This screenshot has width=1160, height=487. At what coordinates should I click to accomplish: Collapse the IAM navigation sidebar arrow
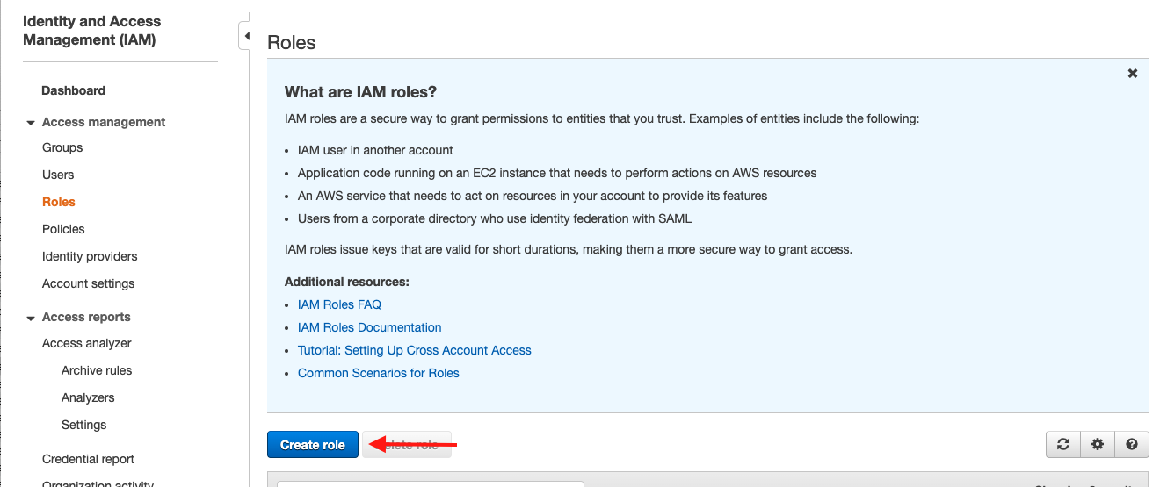pos(246,37)
